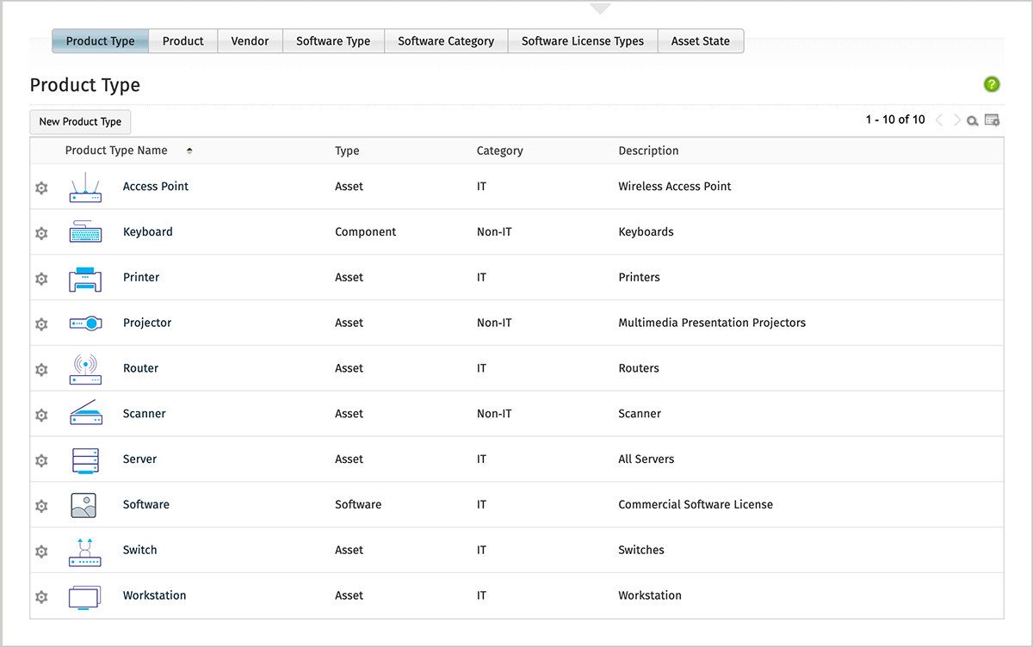Click the Access Point wireless icon
1033x647 pixels.
pos(84,186)
